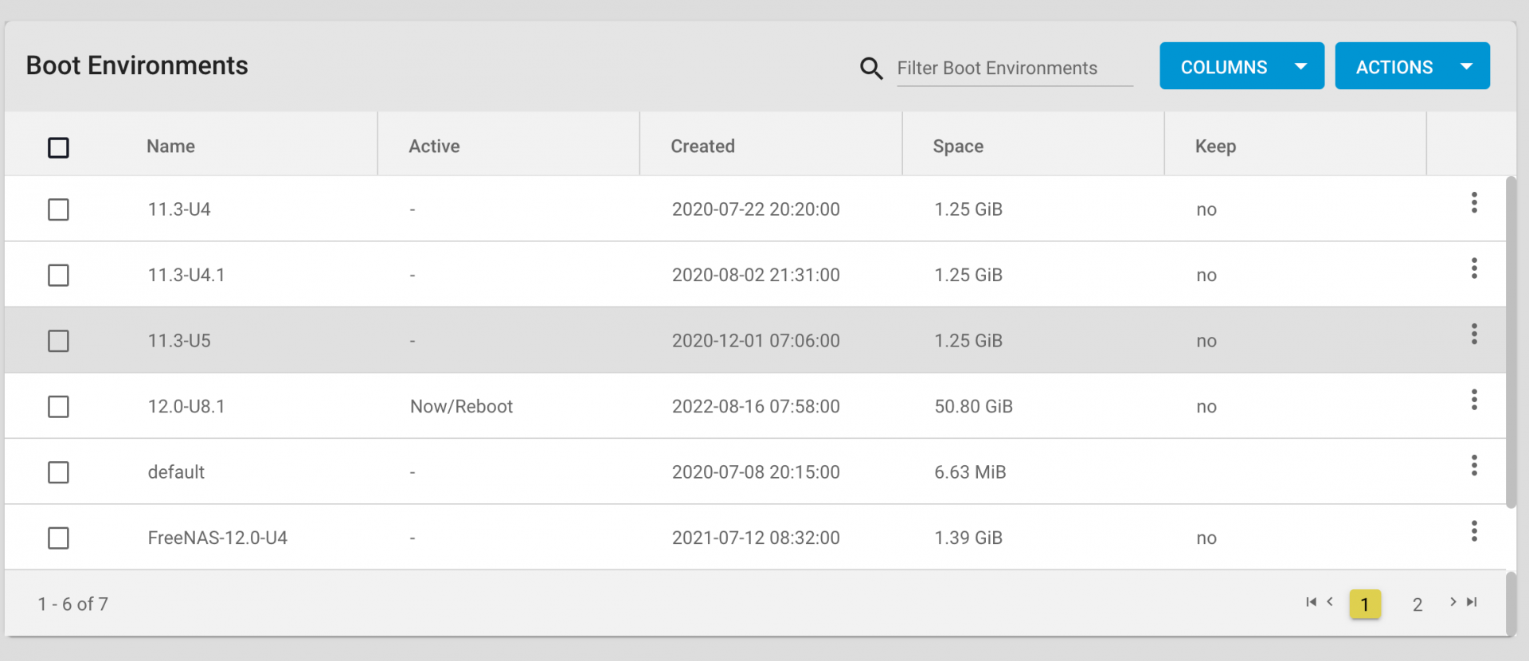Sort by Created column header

[702, 147]
